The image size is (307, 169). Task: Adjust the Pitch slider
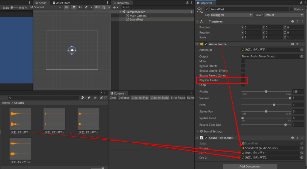(266, 105)
